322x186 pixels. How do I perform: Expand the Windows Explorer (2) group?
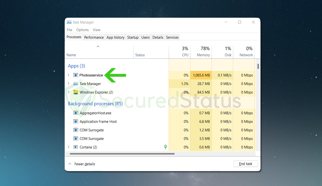point(69,92)
